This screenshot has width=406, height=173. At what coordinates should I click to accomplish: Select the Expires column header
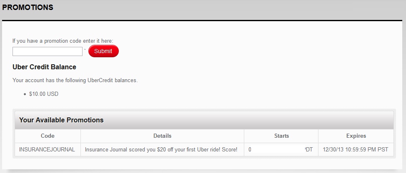tap(356, 136)
